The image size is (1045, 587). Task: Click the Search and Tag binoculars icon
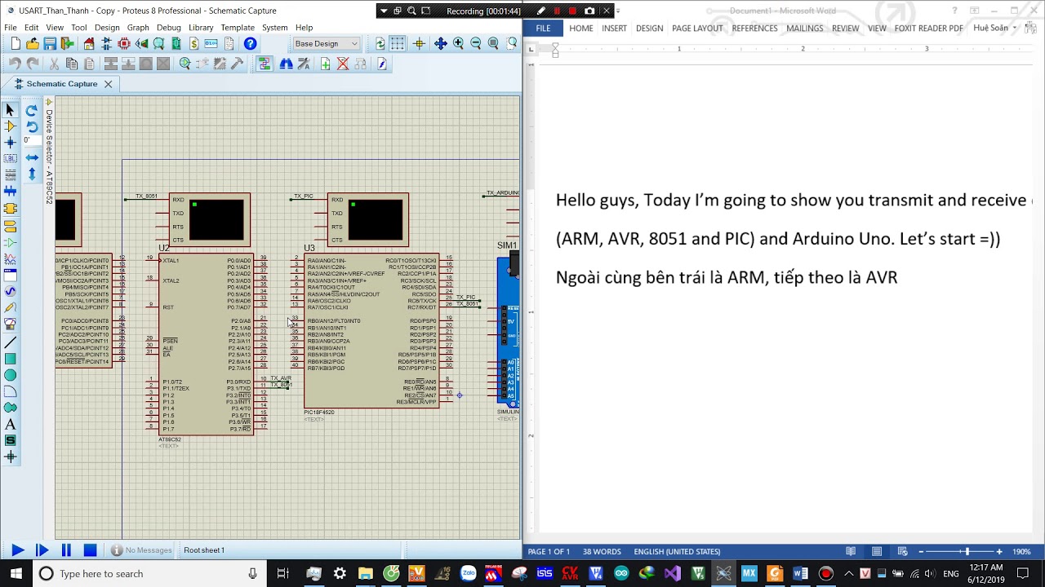tap(286, 64)
